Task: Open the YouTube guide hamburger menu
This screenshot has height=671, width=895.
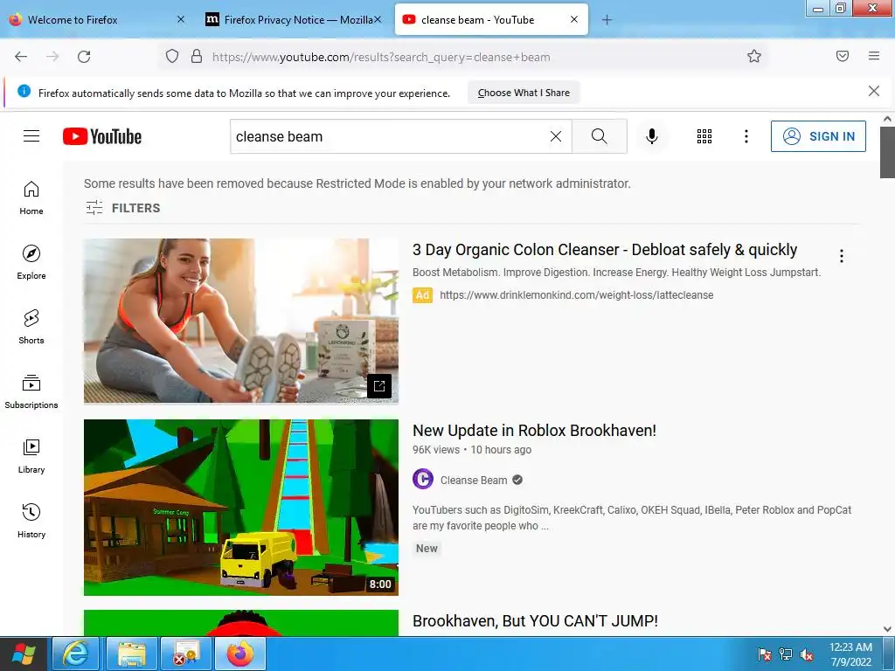Action: click(x=31, y=135)
